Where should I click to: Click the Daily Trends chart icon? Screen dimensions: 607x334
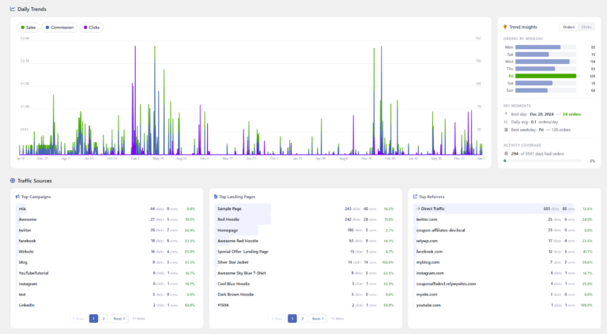pos(13,9)
